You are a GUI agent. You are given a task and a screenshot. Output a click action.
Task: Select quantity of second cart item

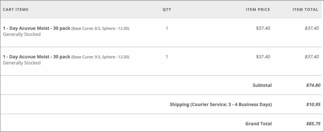click(x=167, y=56)
